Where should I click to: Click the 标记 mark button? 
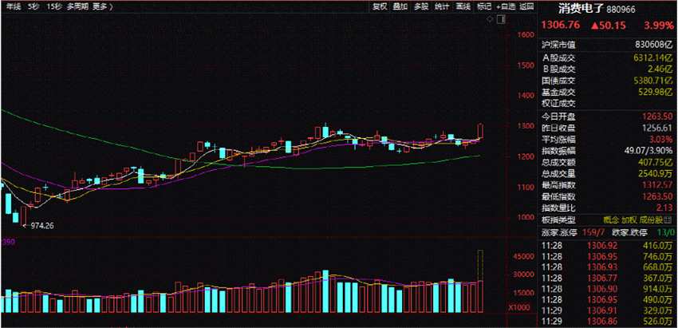(x=484, y=6)
